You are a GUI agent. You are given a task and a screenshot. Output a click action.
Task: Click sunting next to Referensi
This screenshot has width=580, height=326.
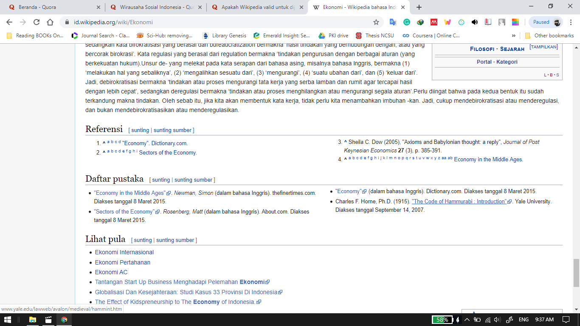click(140, 130)
